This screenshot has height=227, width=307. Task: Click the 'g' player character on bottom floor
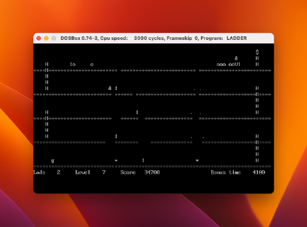click(x=53, y=161)
